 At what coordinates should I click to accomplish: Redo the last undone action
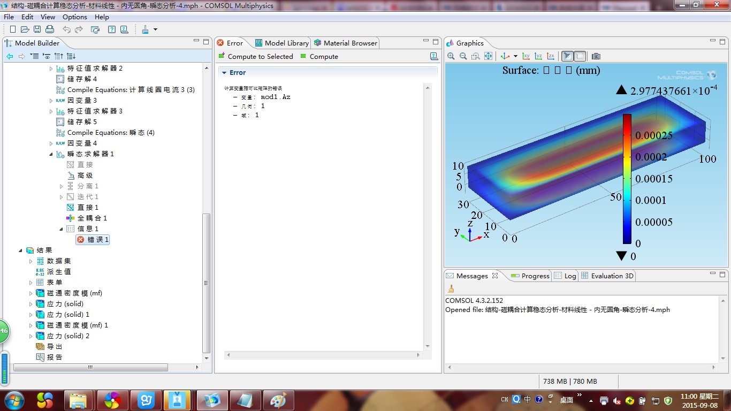point(79,29)
